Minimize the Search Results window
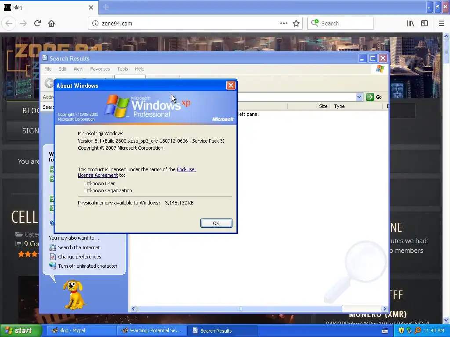450x337 pixels. (362, 58)
